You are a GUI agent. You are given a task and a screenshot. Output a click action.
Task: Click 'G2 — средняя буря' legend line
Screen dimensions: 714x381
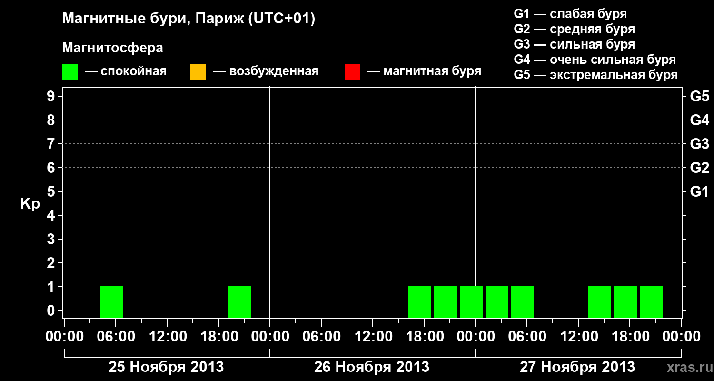pos(575,29)
